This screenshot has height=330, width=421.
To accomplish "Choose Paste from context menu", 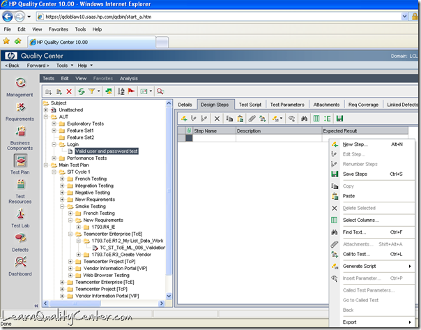I will point(372,196).
